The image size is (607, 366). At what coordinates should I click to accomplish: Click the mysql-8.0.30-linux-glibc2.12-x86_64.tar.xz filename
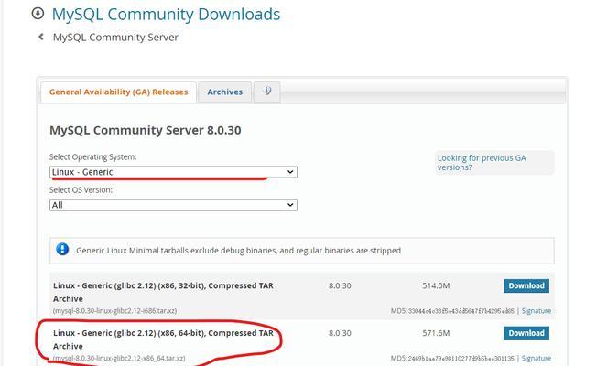click(x=119, y=359)
